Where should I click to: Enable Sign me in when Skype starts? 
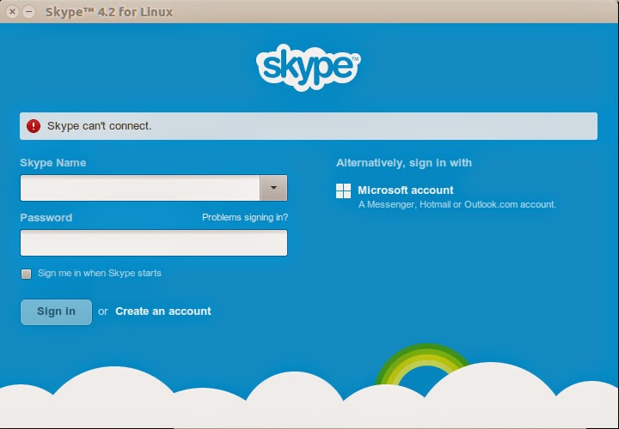(x=27, y=274)
